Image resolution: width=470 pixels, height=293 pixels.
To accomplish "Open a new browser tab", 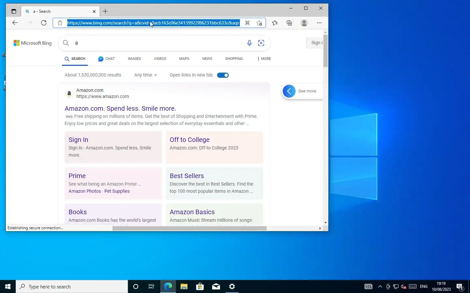I will point(105,11).
